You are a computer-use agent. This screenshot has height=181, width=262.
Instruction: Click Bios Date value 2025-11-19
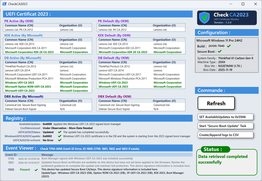225,70
